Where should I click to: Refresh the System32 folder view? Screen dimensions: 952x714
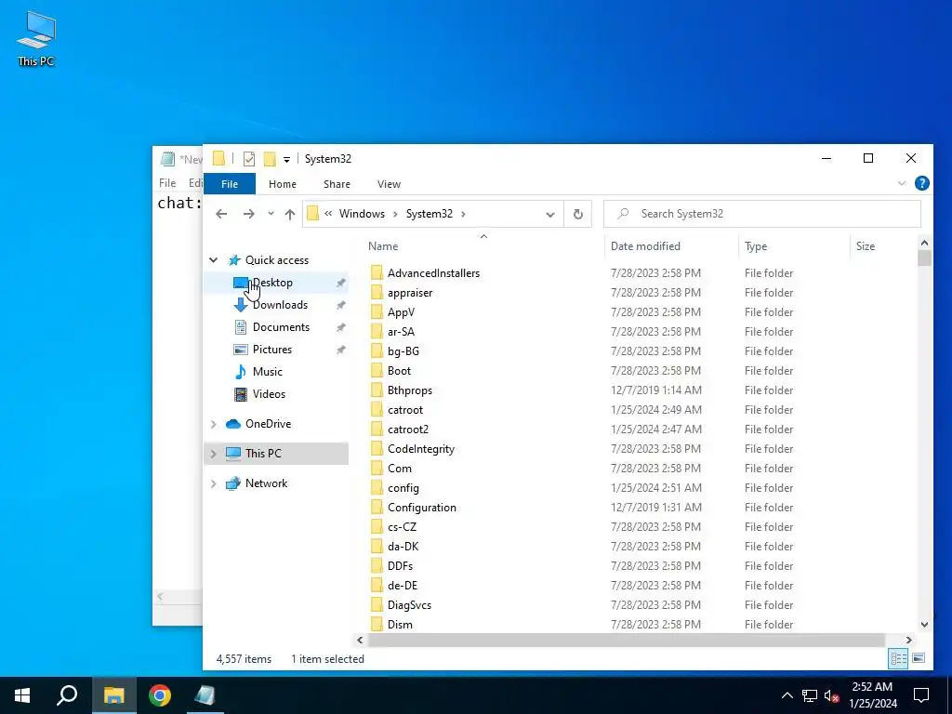[578, 215]
